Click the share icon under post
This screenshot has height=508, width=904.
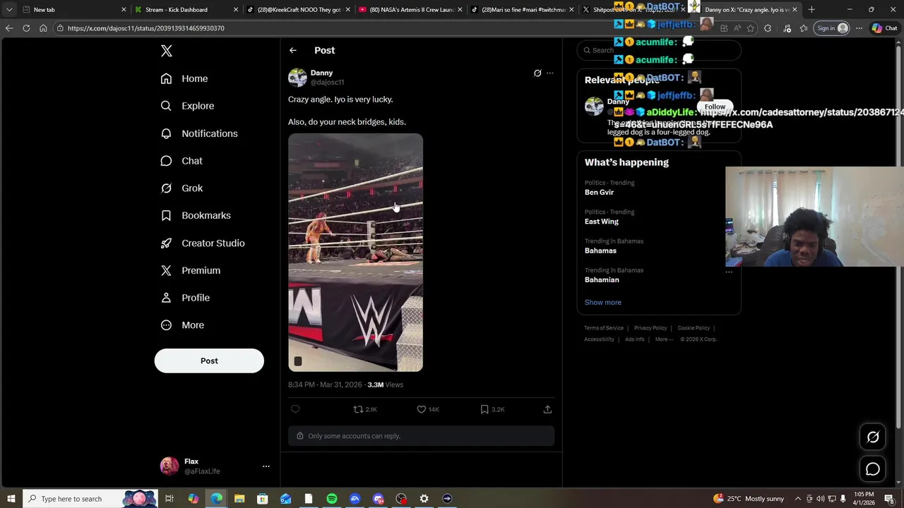tap(547, 409)
